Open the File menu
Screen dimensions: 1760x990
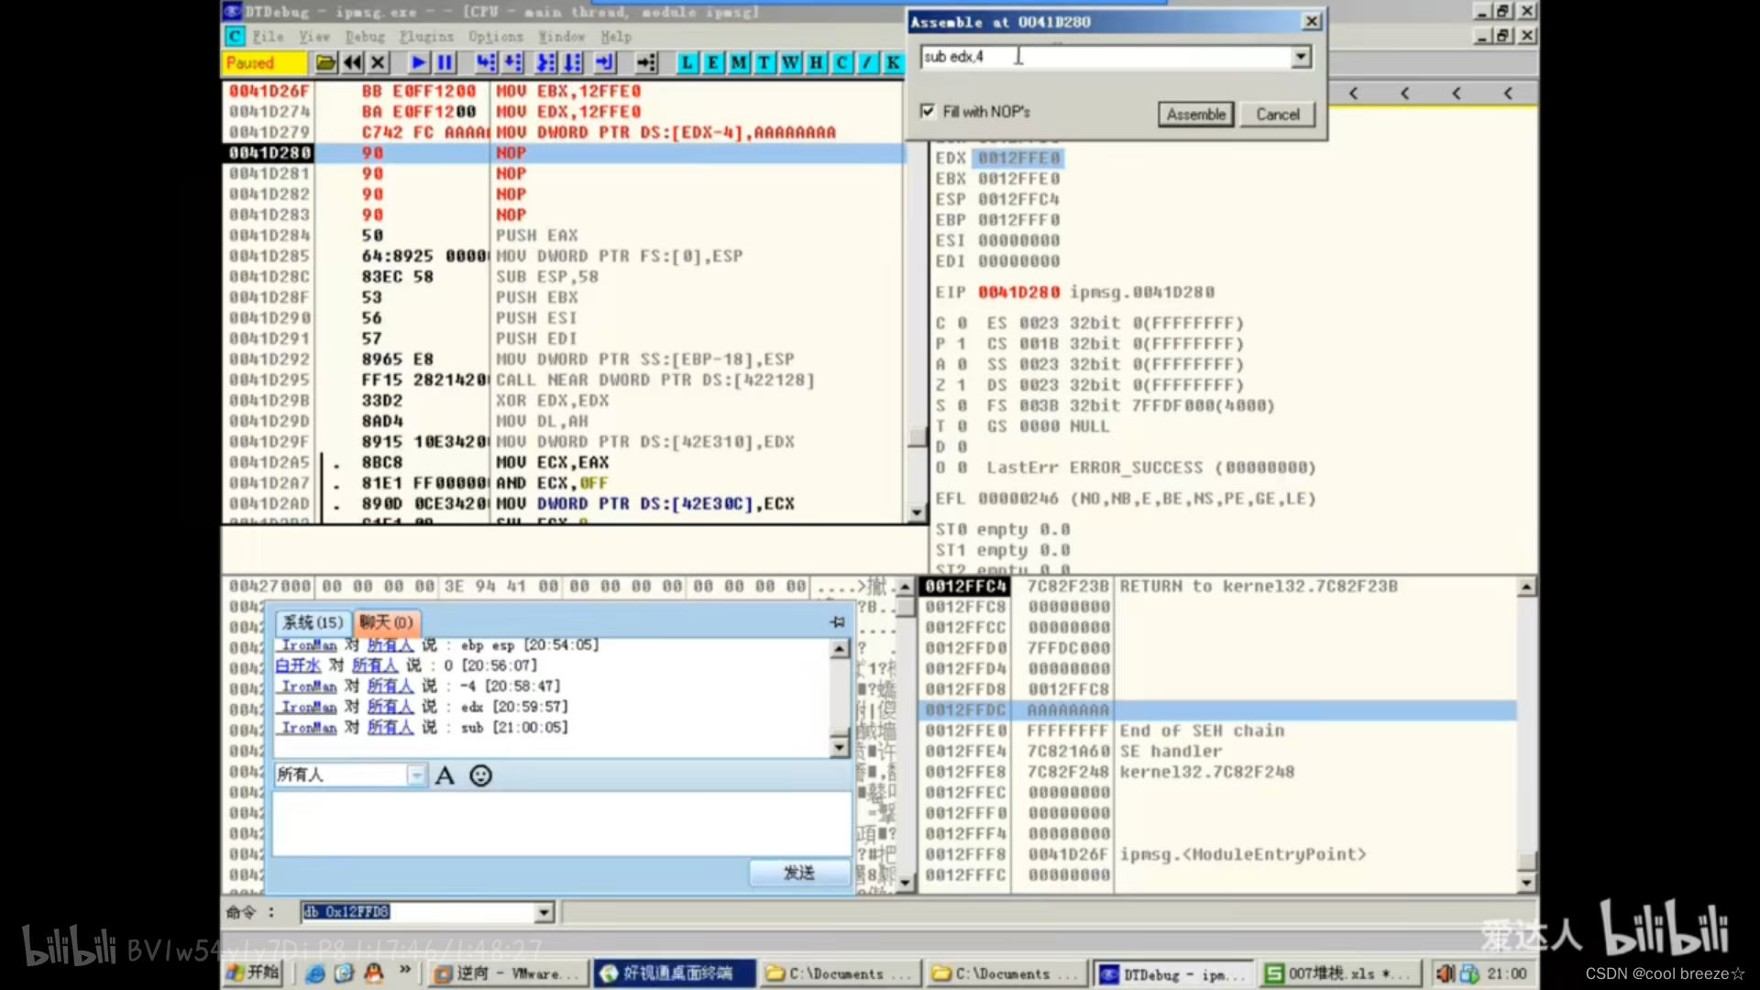[268, 37]
